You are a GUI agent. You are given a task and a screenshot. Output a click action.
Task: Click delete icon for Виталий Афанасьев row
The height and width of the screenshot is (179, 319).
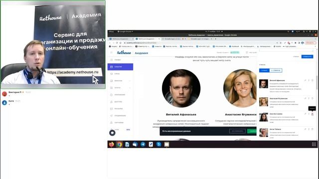point(313,81)
